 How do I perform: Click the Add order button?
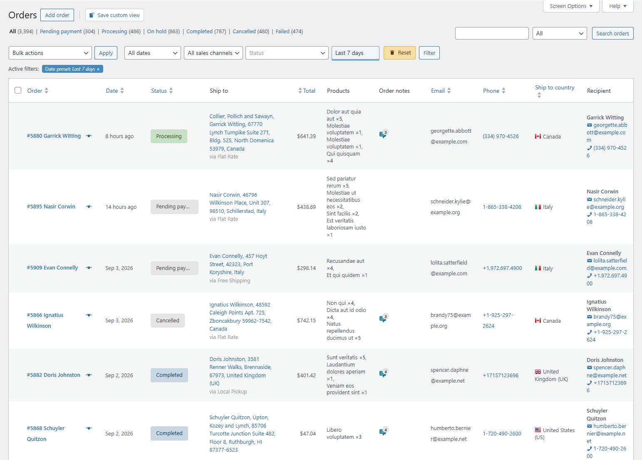click(x=57, y=15)
